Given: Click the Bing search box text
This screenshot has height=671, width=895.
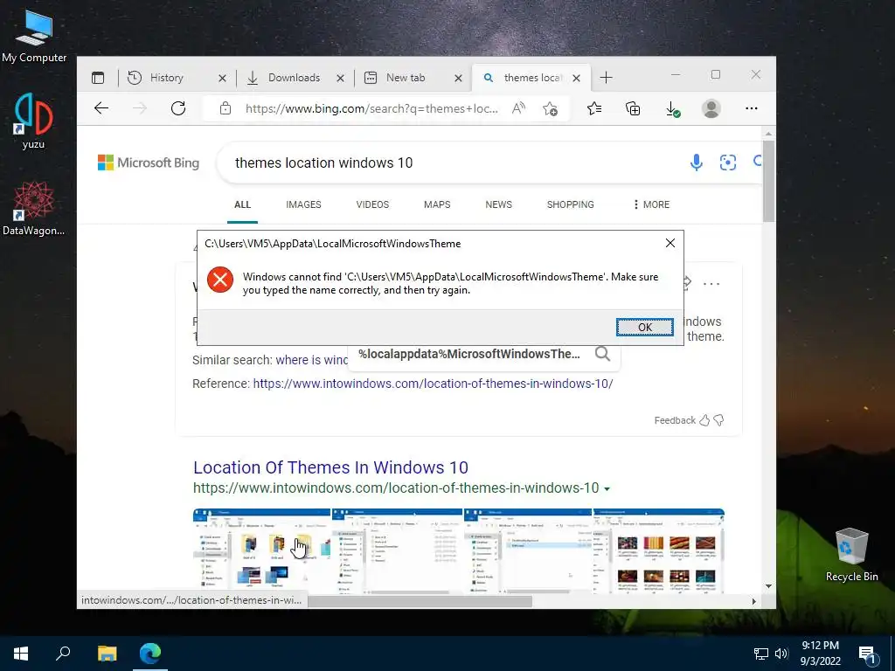Looking at the screenshot, I should point(323,163).
